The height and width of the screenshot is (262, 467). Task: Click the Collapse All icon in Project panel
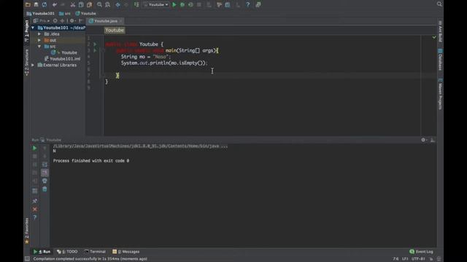coord(62,21)
